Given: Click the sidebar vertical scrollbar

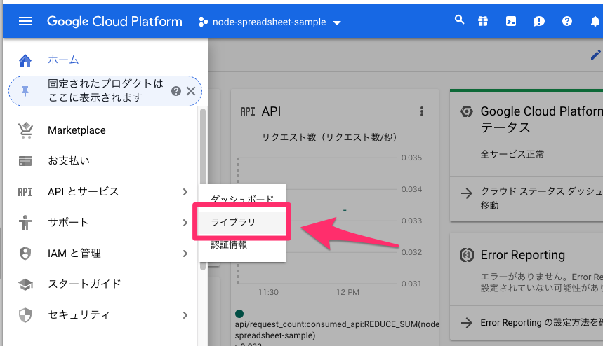Looking at the screenshot, I should (203, 190).
